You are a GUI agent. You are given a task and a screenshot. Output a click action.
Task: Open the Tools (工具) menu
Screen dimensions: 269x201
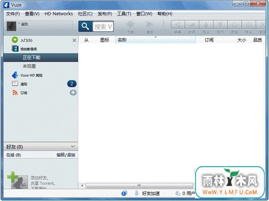(124, 14)
